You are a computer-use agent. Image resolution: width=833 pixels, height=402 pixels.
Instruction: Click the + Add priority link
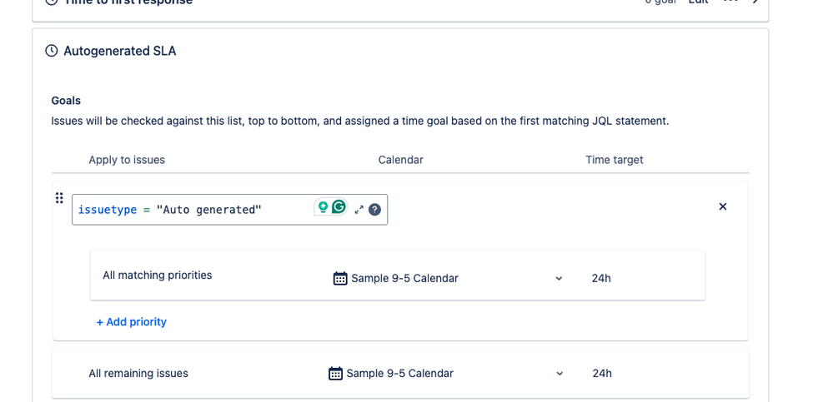131,322
